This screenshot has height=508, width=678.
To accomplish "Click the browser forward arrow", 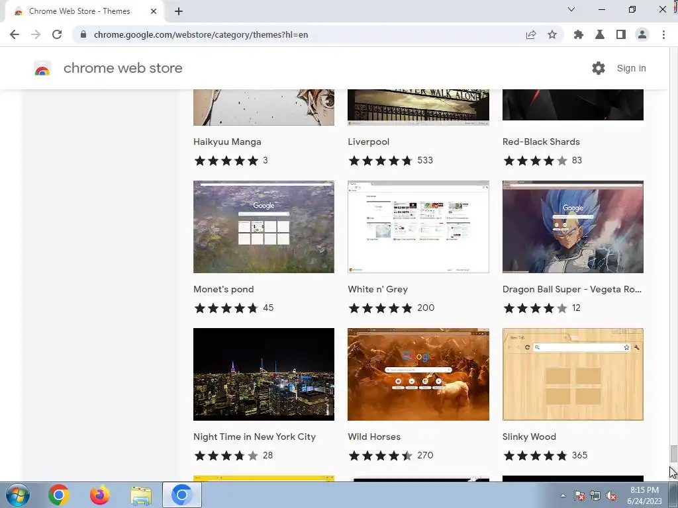I will (36, 34).
